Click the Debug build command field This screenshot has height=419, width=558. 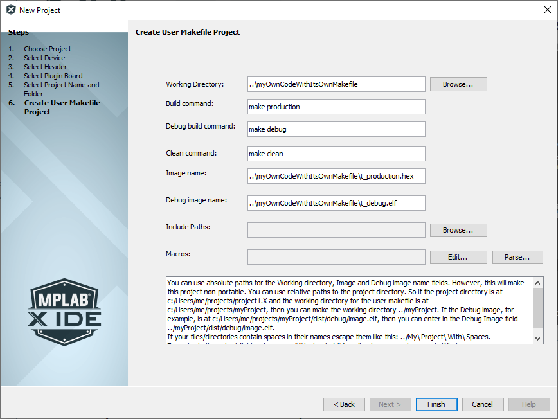336,129
